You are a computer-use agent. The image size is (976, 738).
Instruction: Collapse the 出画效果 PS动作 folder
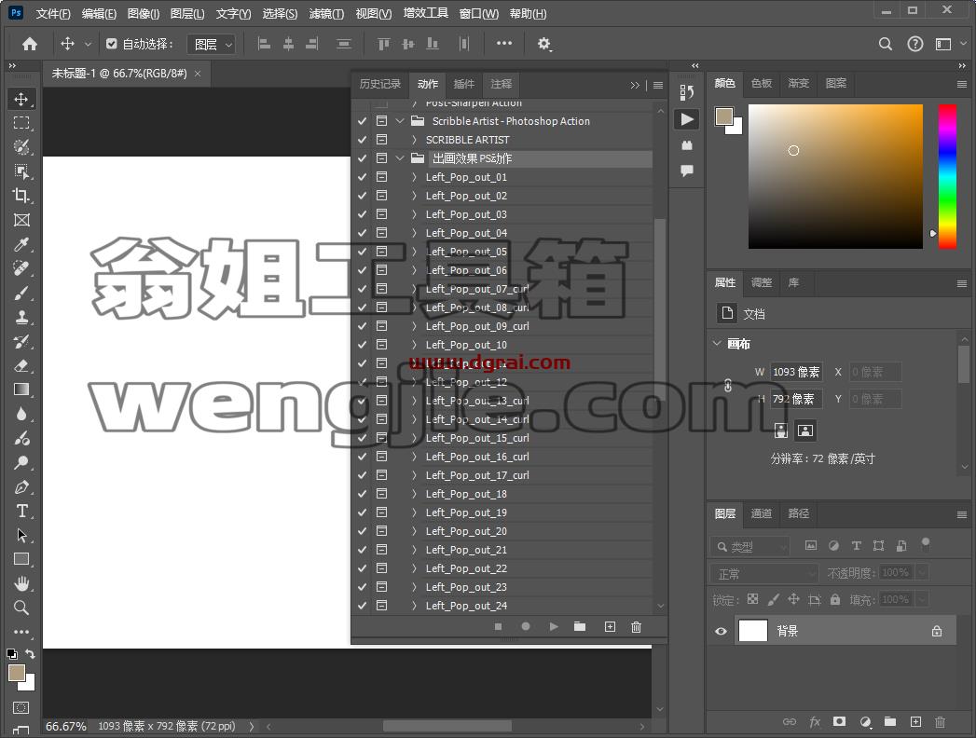pos(400,158)
